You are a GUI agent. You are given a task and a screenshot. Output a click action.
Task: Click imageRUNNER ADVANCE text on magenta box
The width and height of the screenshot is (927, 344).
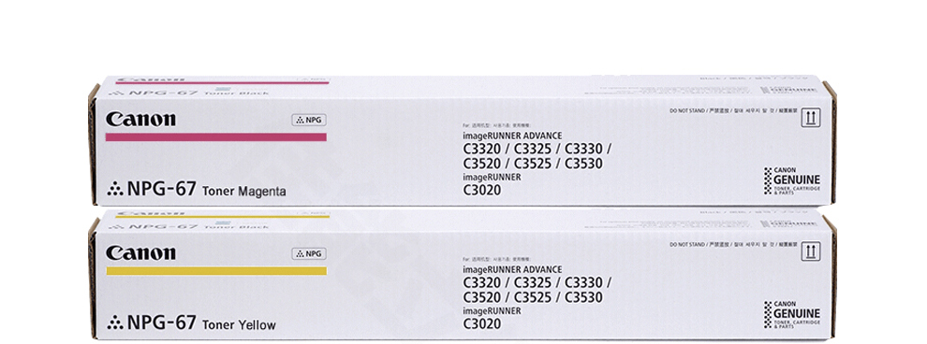[x=512, y=136]
